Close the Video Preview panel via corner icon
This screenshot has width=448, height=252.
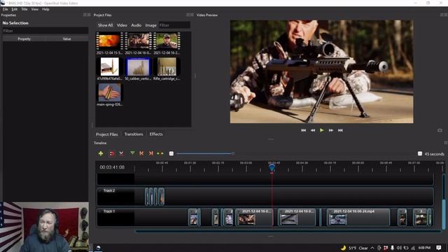click(x=446, y=15)
